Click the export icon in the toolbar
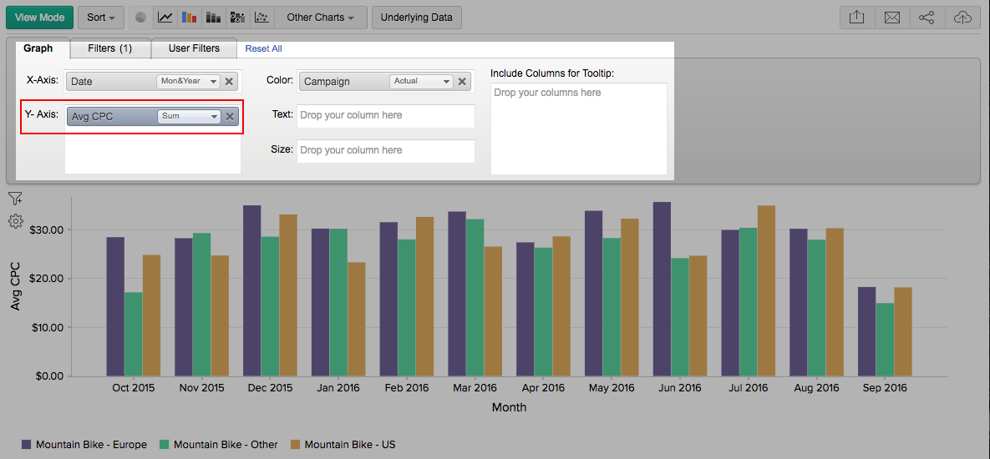 tap(856, 18)
